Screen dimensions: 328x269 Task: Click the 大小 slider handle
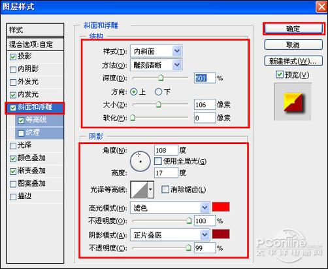point(159,105)
